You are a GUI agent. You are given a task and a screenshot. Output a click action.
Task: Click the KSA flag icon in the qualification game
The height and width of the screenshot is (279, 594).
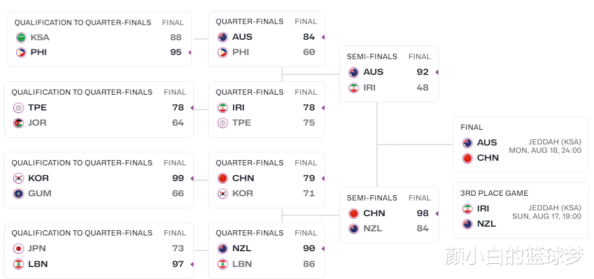click(21, 38)
